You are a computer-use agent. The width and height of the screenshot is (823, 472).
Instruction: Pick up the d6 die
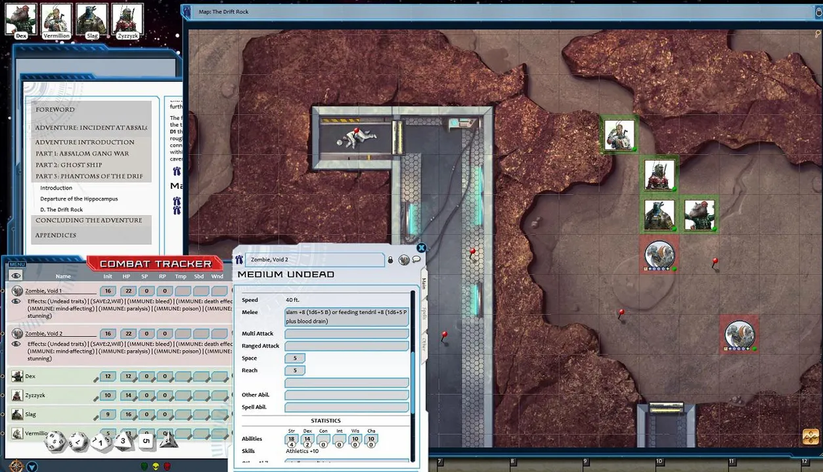[146, 441]
